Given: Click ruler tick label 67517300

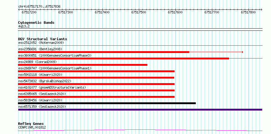Looking at the screenshot, I should tap(66, 12).
